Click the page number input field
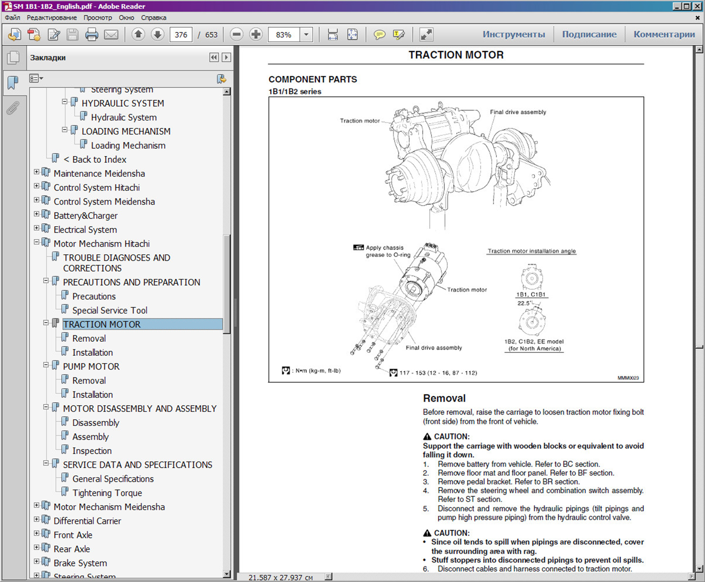This screenshot has width=705, height=582. 181,35
